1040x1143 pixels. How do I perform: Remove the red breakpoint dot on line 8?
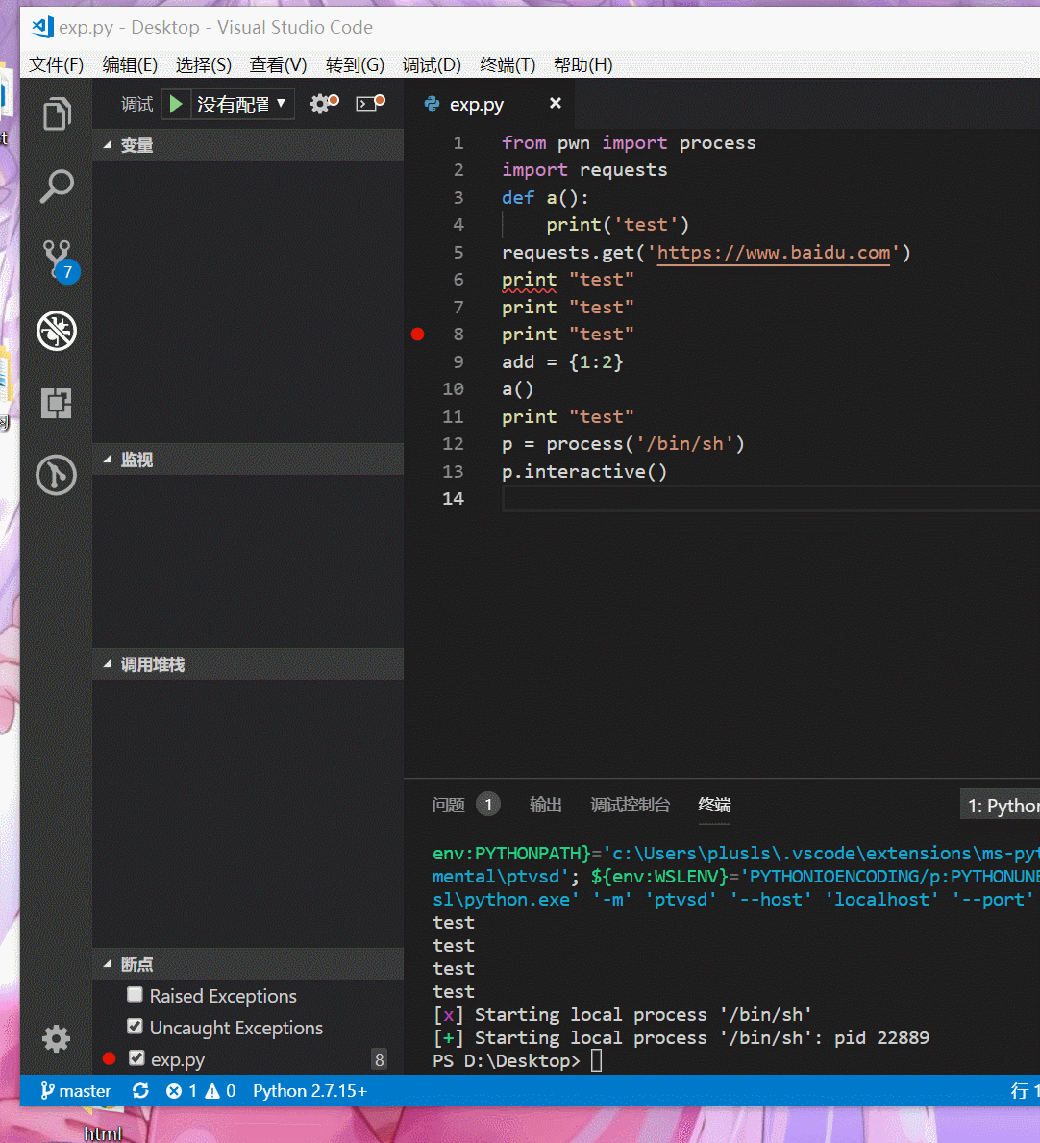pos(417,335)
